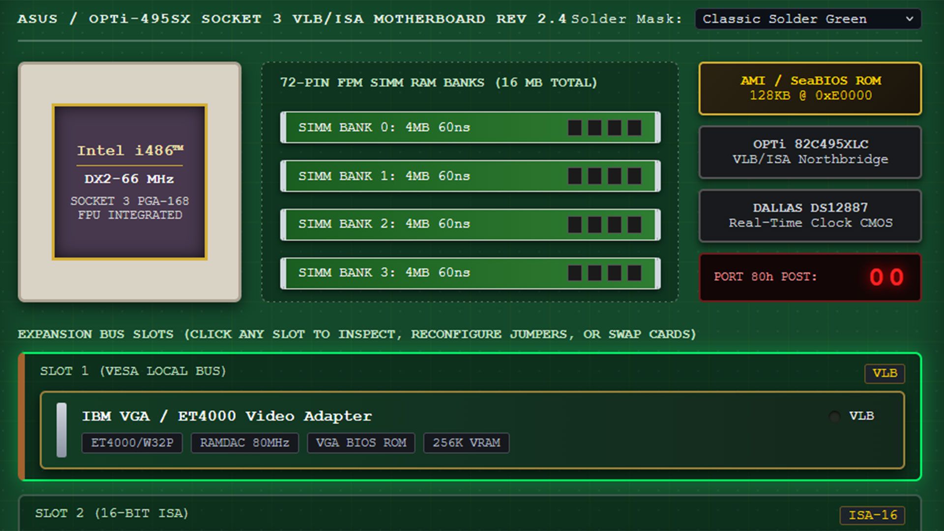Click the Intel i486 DX2-66 CPU chip
The width and height of the screenshot is (944, 531).
[x=130, y=182]
